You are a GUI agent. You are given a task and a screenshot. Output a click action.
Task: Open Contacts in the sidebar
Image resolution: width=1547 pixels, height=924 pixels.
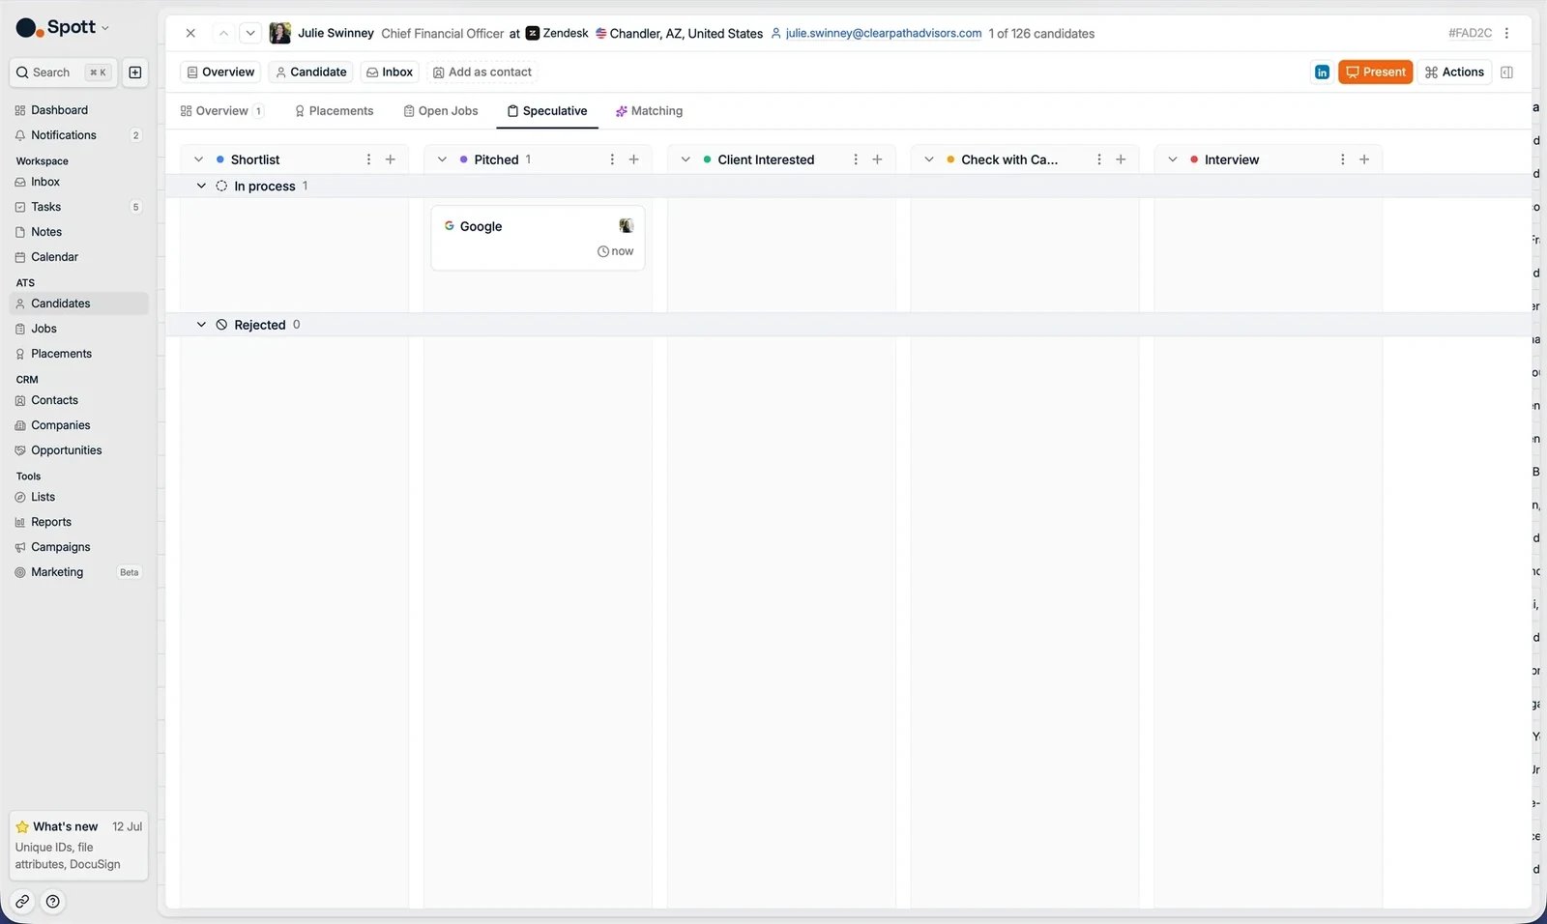[78, 400]
